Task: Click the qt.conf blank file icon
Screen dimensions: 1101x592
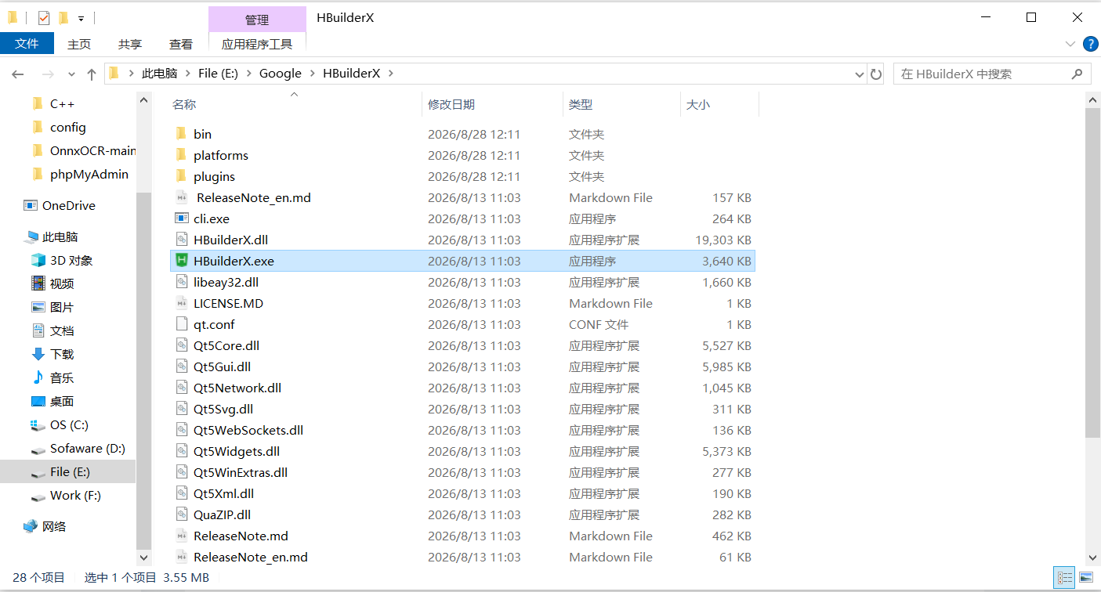Action: 181,324
